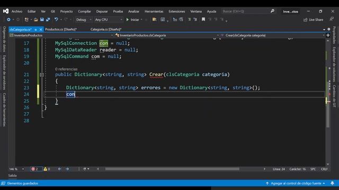Click the decrease indent toolbar icon
This screenshot has height=190, width=339.
[x=175, y=20]
